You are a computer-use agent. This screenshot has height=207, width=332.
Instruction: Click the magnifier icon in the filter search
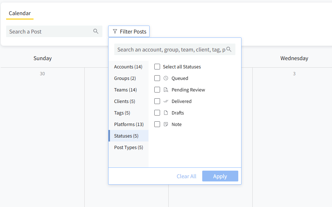(x=229, y=49)
